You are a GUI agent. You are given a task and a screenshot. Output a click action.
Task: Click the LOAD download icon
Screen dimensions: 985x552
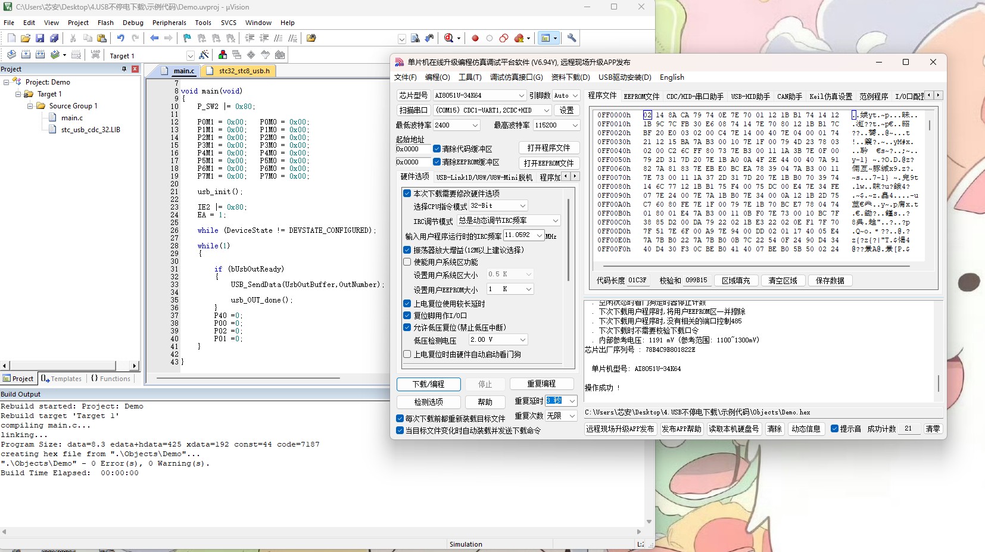[x=95, y=55]
